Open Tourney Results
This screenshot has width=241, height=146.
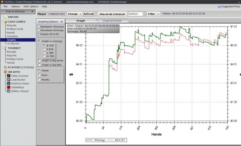tap(11, 52)
